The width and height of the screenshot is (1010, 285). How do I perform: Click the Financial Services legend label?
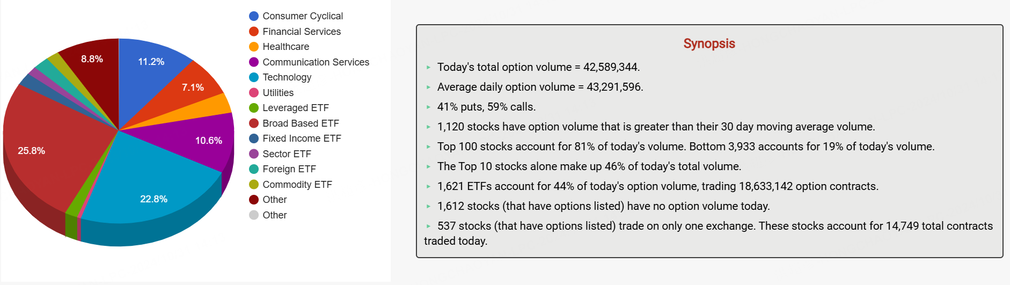coord(301,32)
